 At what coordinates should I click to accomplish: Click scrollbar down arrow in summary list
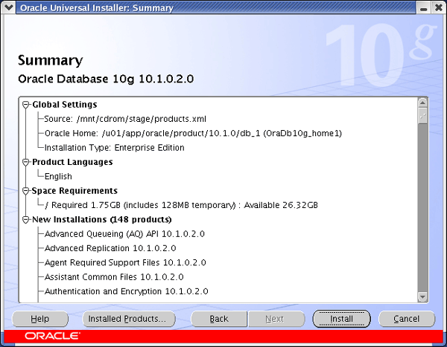[422, 297]
